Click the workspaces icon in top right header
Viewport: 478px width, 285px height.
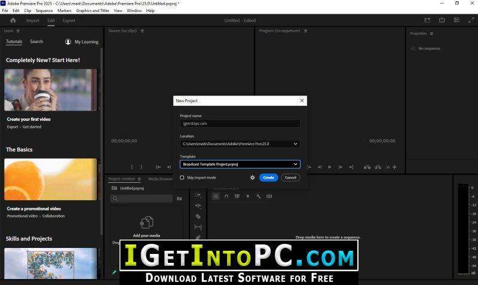click(x=427, y=20)
